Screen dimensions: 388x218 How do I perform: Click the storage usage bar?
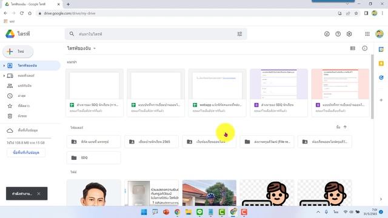[29, 138]
